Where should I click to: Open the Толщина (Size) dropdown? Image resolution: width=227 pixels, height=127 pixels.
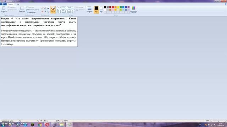coord(89,10)
